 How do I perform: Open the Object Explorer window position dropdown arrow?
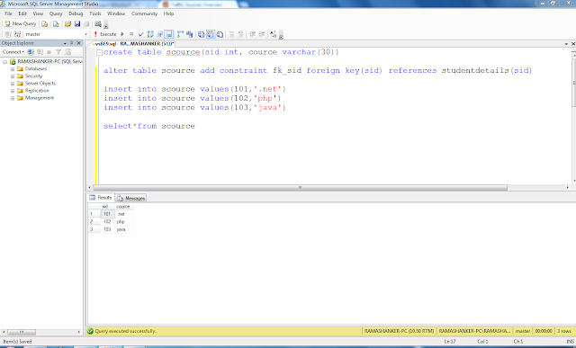(x=65, y=43)
